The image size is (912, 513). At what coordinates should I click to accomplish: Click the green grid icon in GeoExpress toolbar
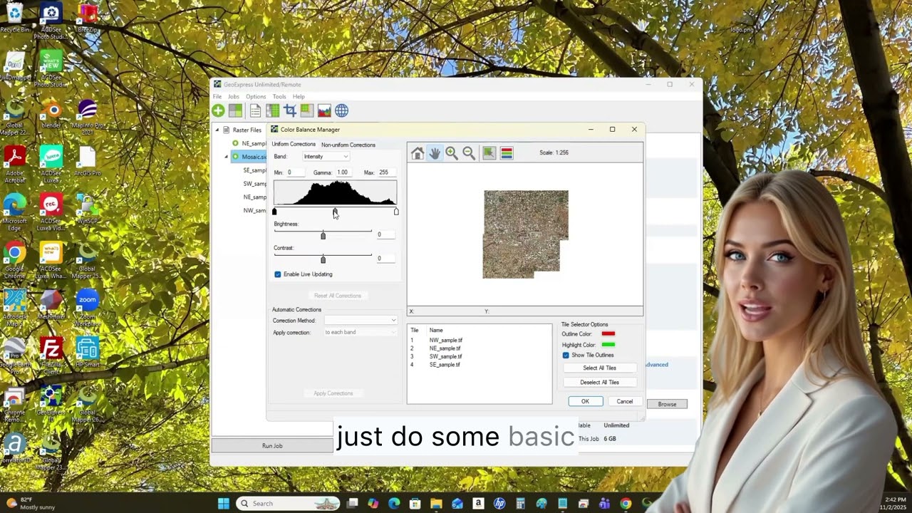(272, 110)
